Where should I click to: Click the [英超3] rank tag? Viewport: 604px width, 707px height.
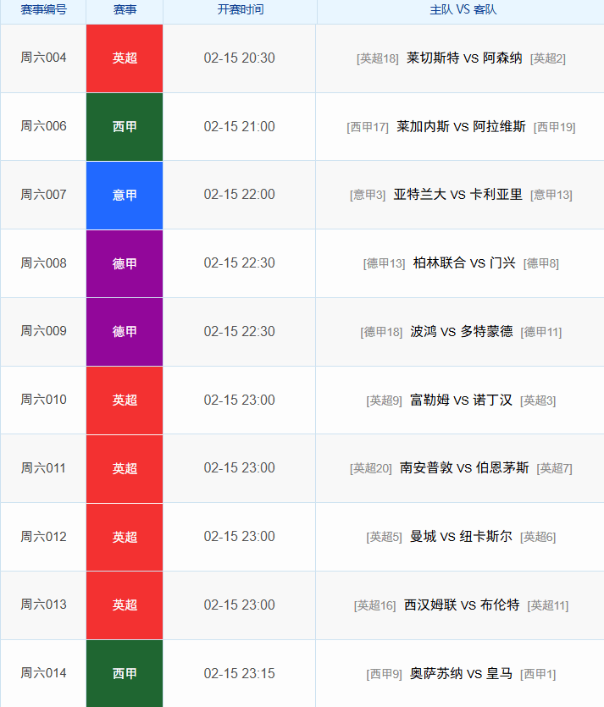coord(538,400)
